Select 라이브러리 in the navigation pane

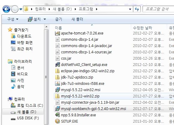coord(23,61)
